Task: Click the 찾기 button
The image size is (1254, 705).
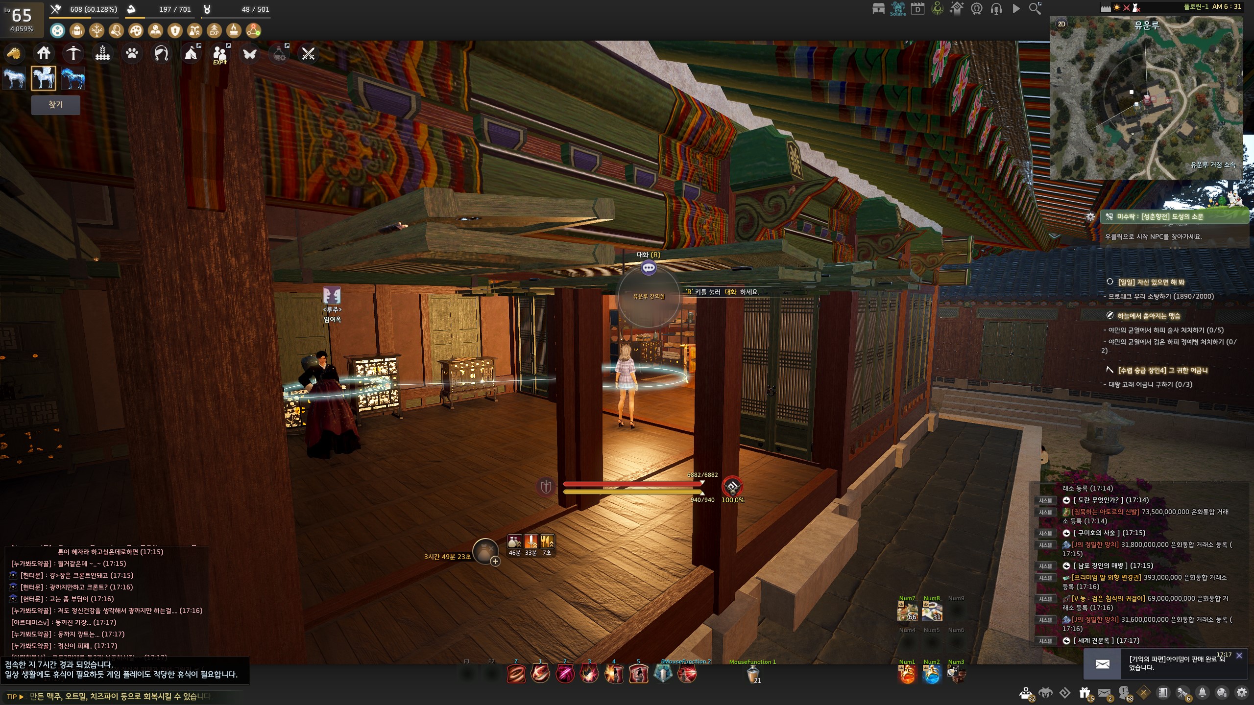Action: tap(55, 105)
